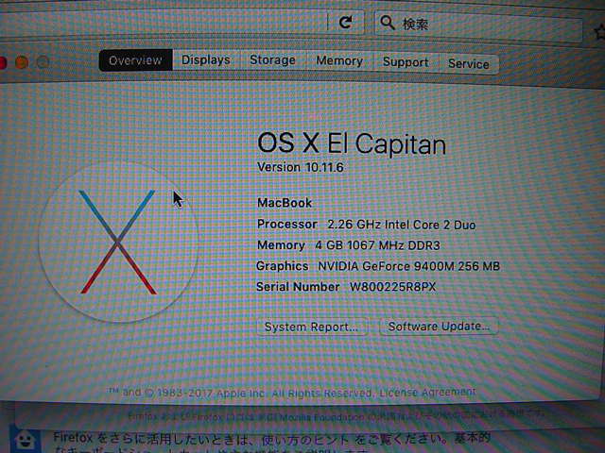Open the Displays tab
This screenshot has width=605, height=453.
coord(206,60)
